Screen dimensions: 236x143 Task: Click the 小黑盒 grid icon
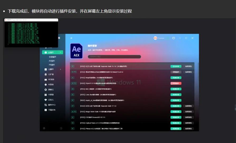(46, 95)
